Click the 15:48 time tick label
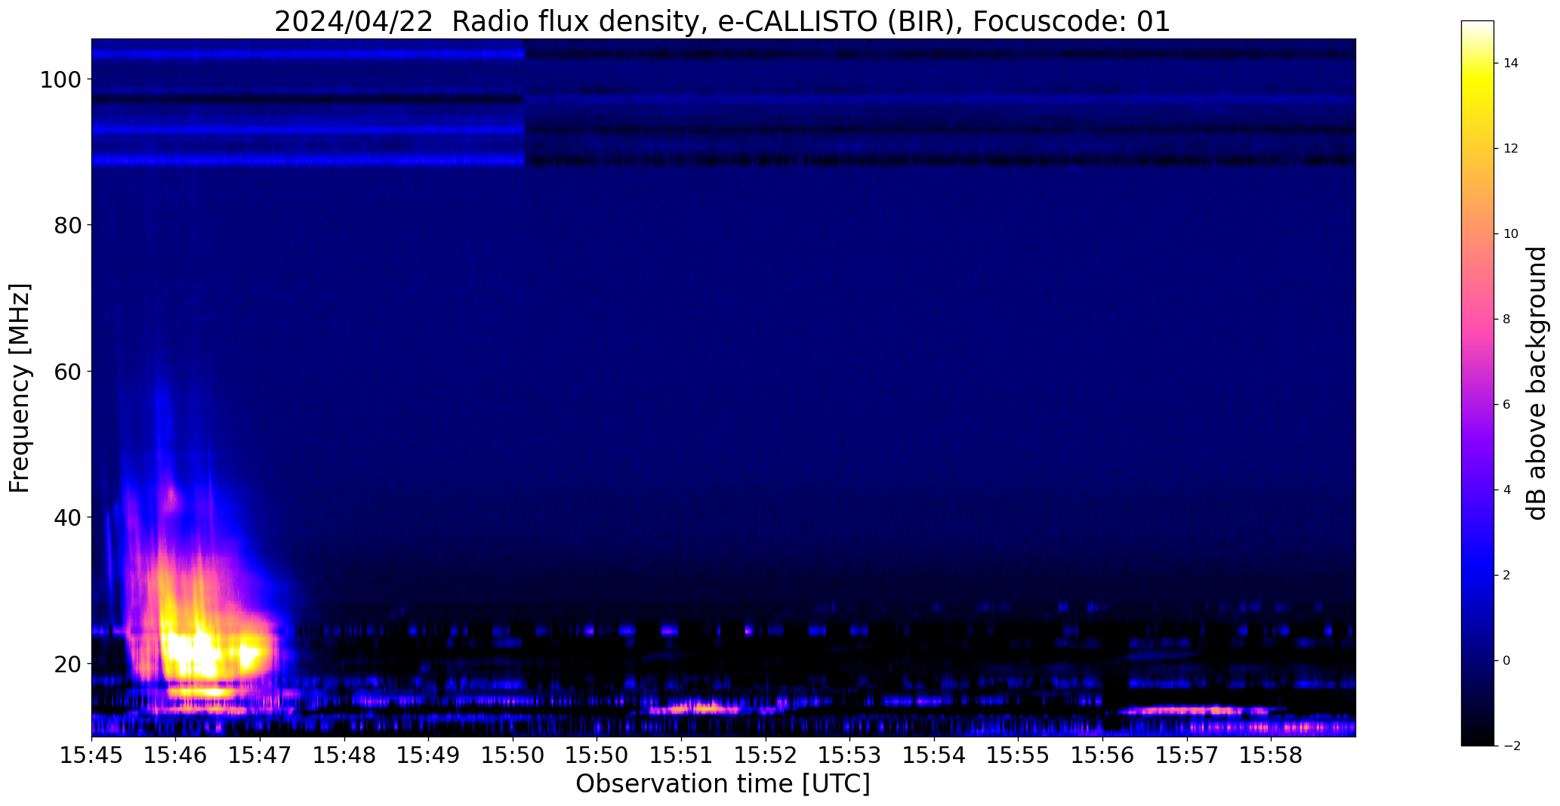 click(x=344, y=755)
